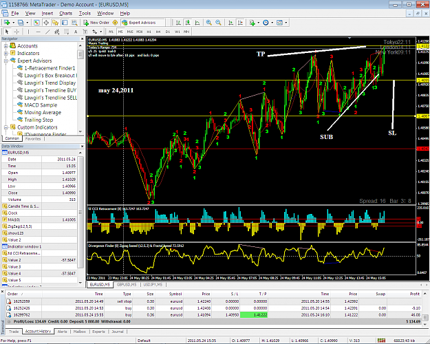Collapse the Expert Advisors tree node
Screen dimensions: 430x344
[x=6, y=61]
